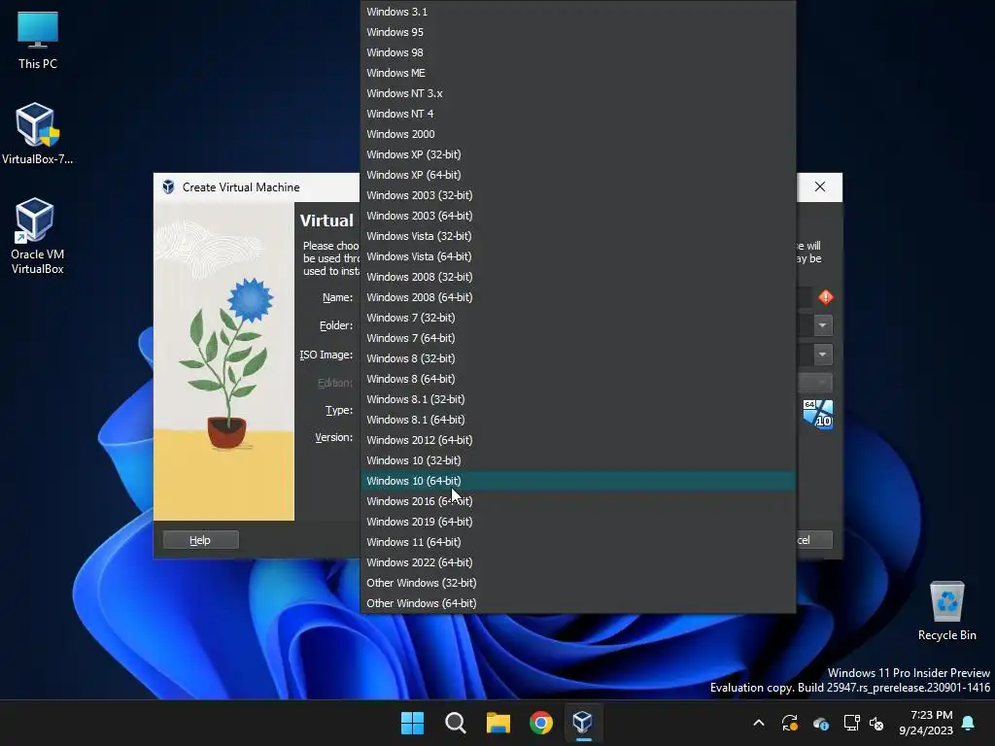Choose Windows XP (32-bit) version

[578, 154]
